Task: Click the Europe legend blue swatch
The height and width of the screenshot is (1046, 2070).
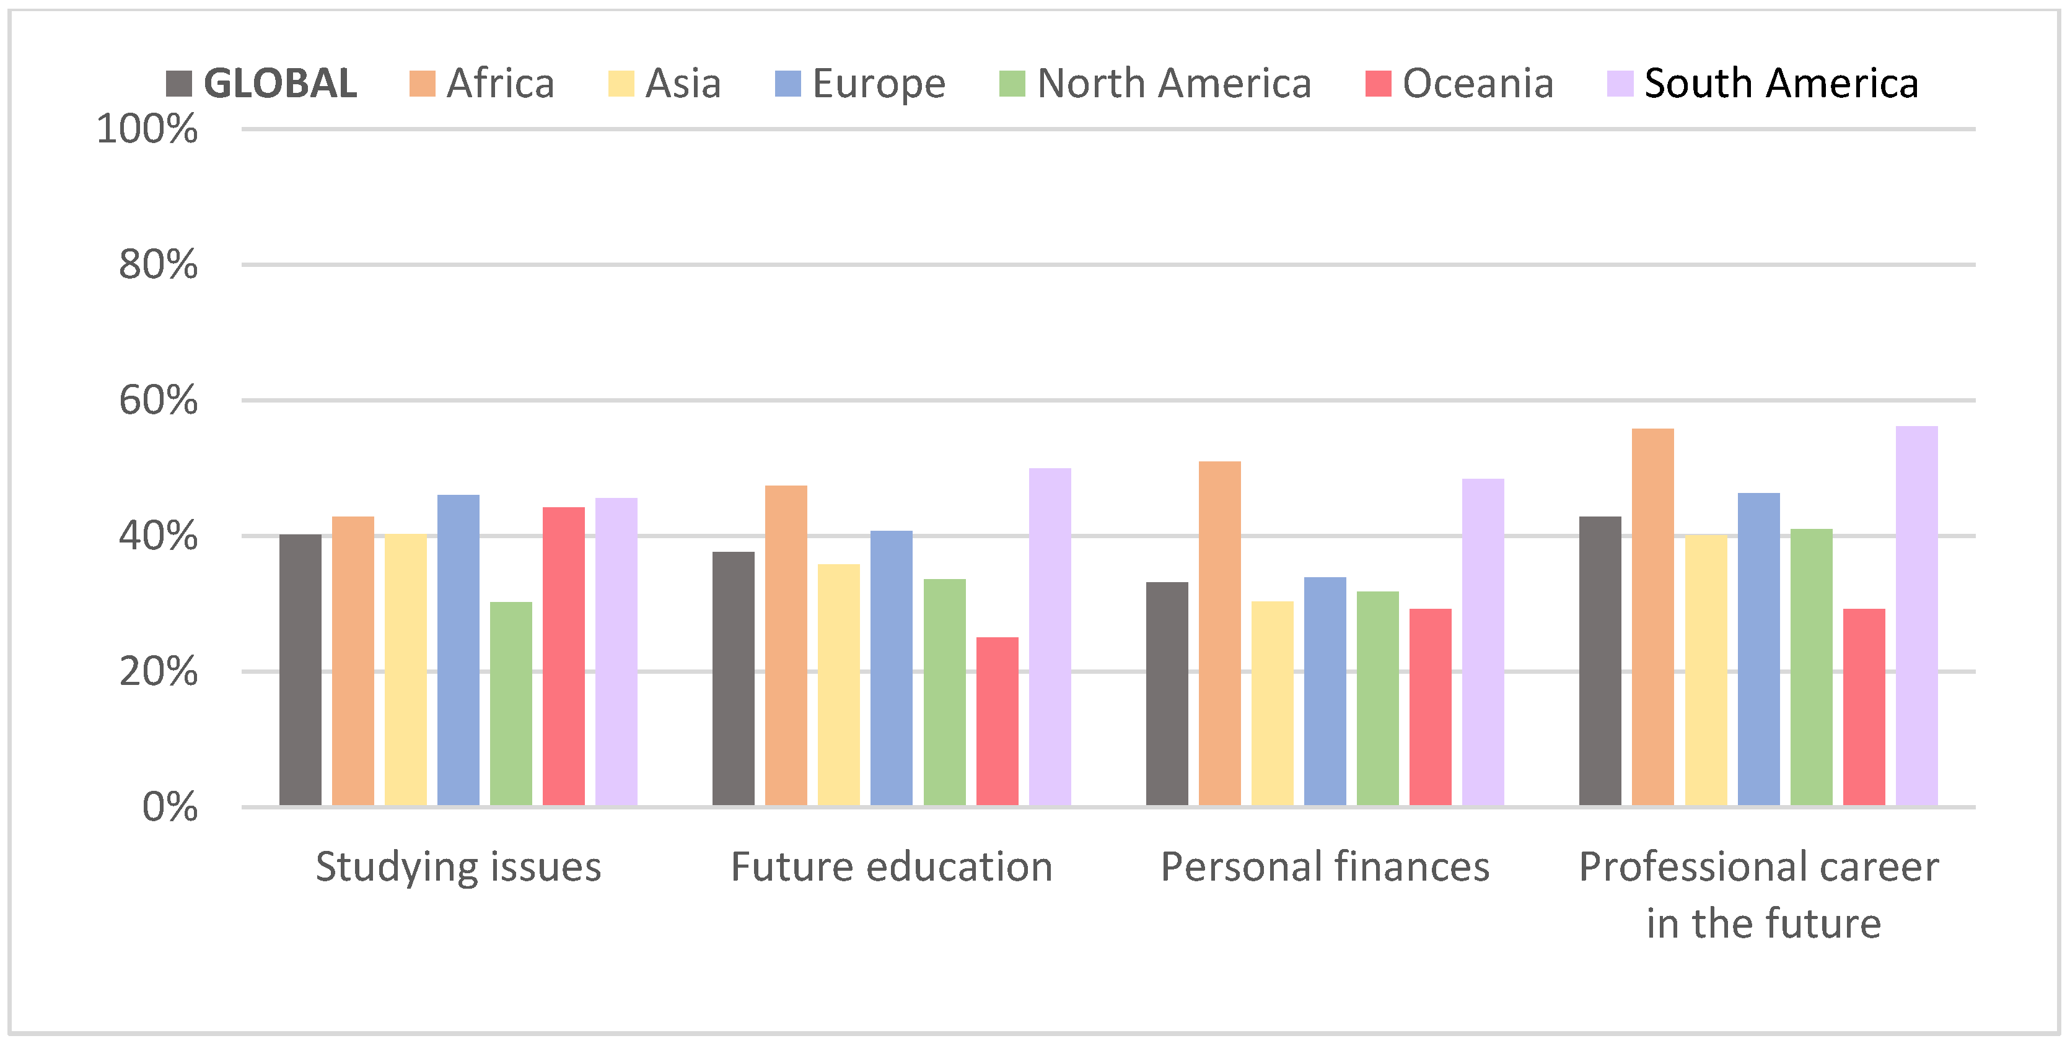Action: 787,84
